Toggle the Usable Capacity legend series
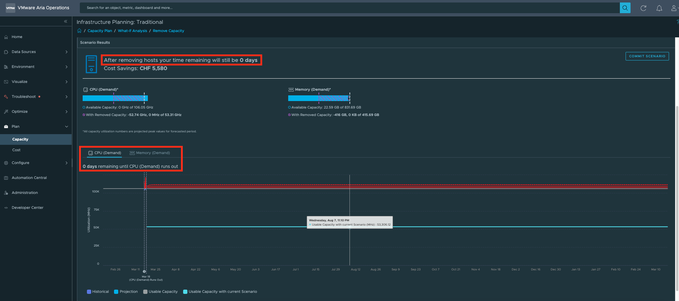Viewport: 679px width, 301px height. pos(160,292)
